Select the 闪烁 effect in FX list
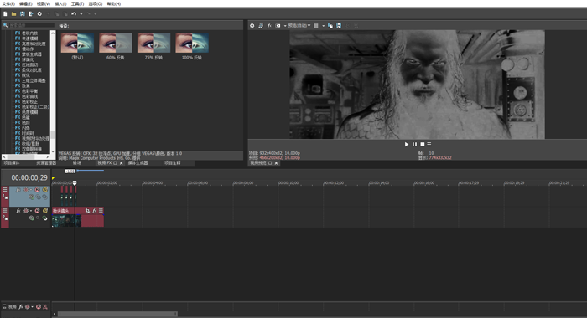Image resolution: width=587 pixels, height=318 pixels. point(25,128)
